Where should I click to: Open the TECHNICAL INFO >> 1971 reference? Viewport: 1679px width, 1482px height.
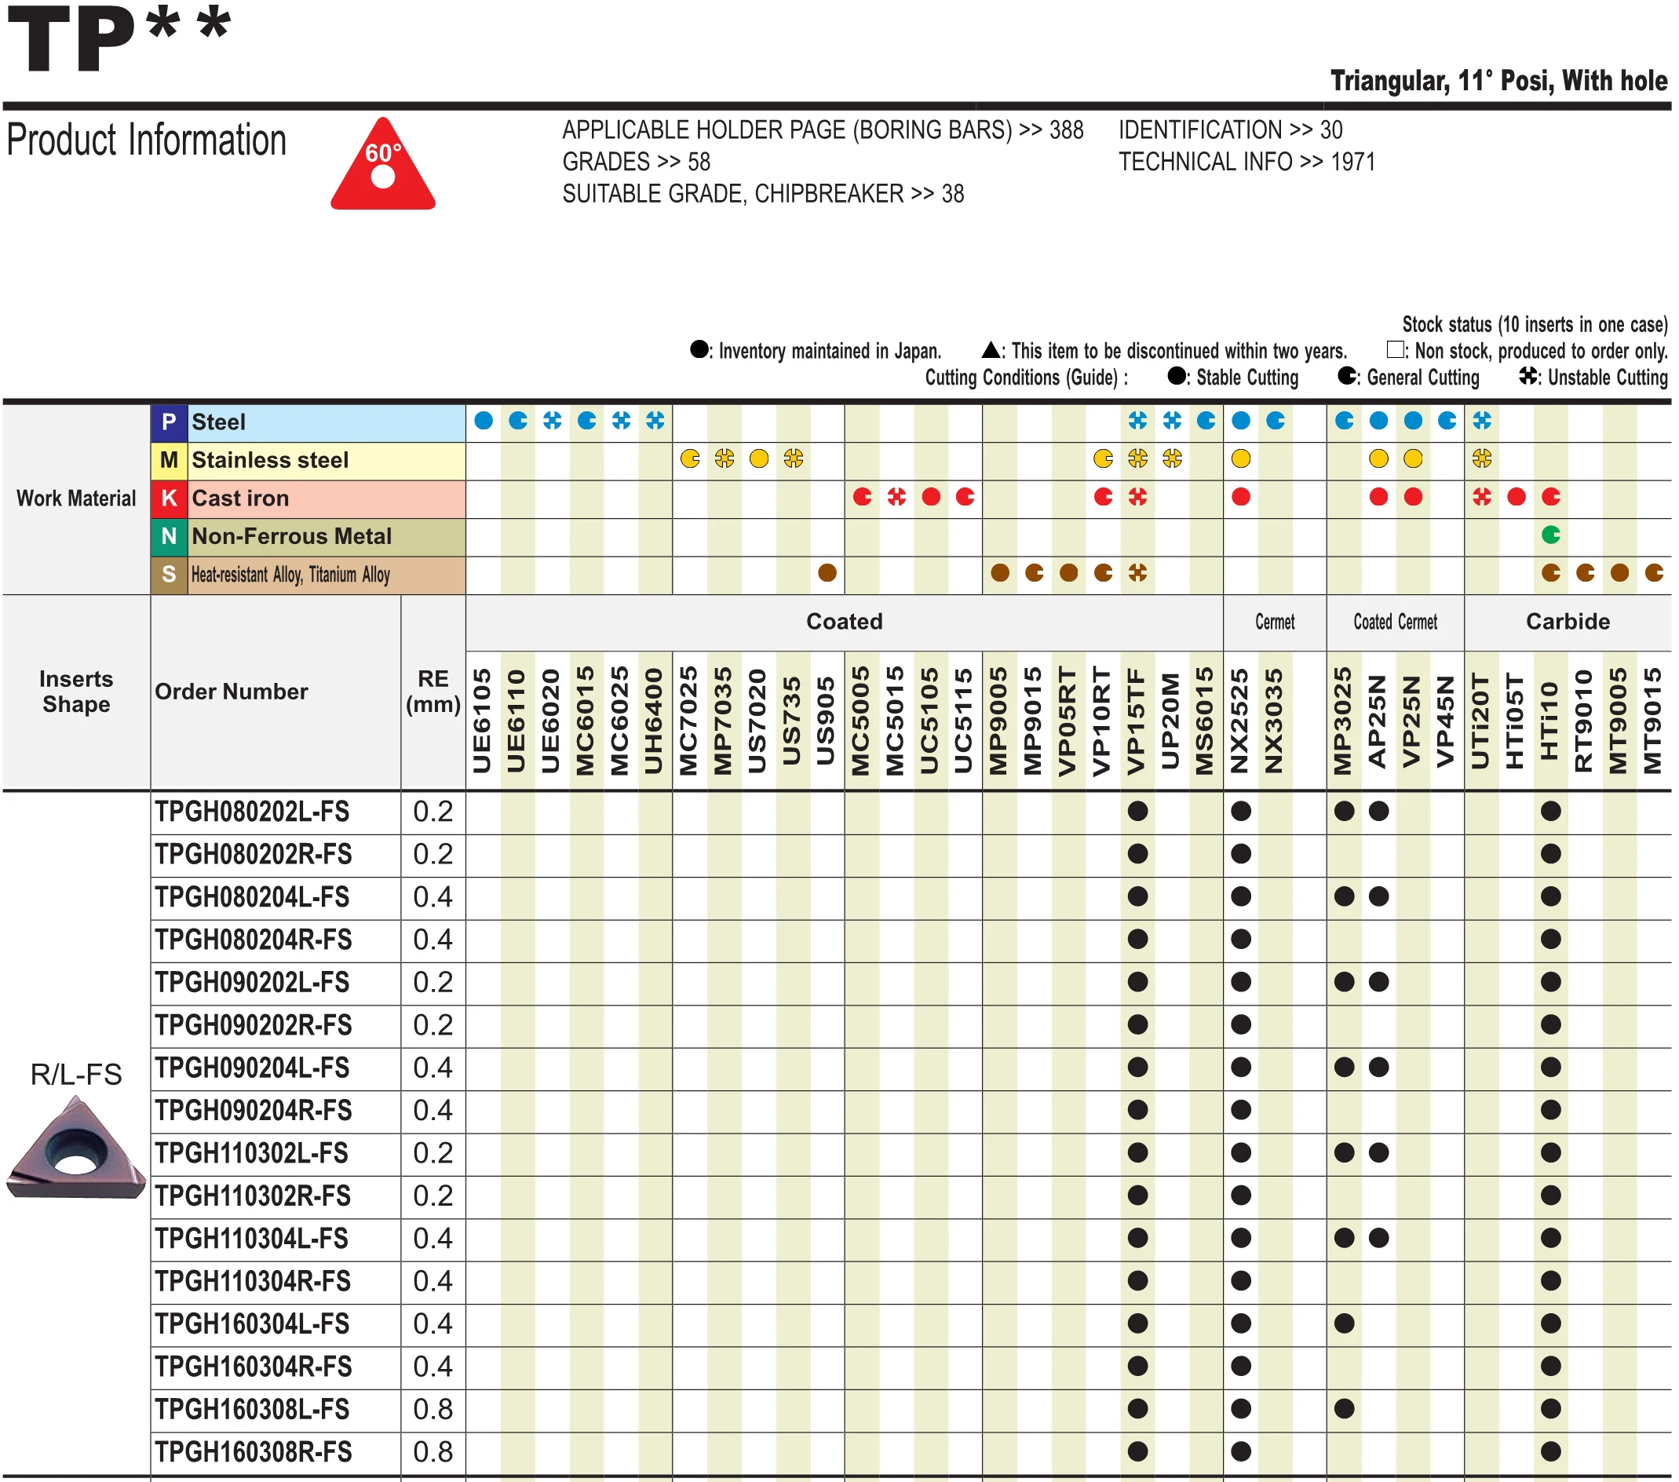tap(1246, 162)
